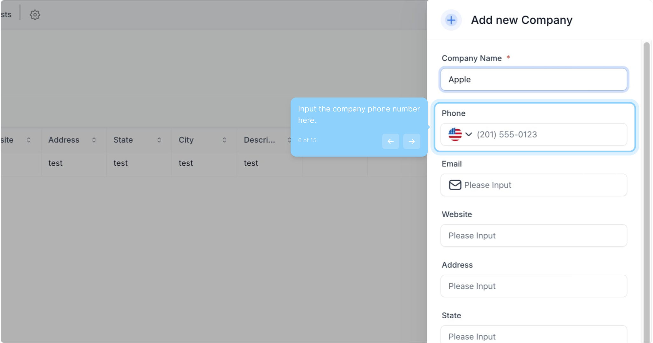Sort the Website column arrows
Viewport: 653px width, 343px height.
point(29,140)
